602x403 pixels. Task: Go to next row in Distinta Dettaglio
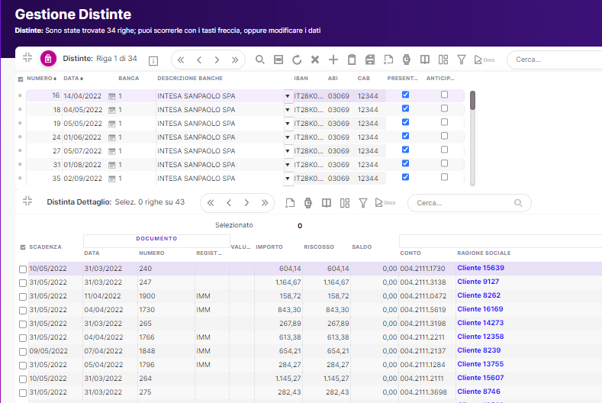click(x=246, y=203)
